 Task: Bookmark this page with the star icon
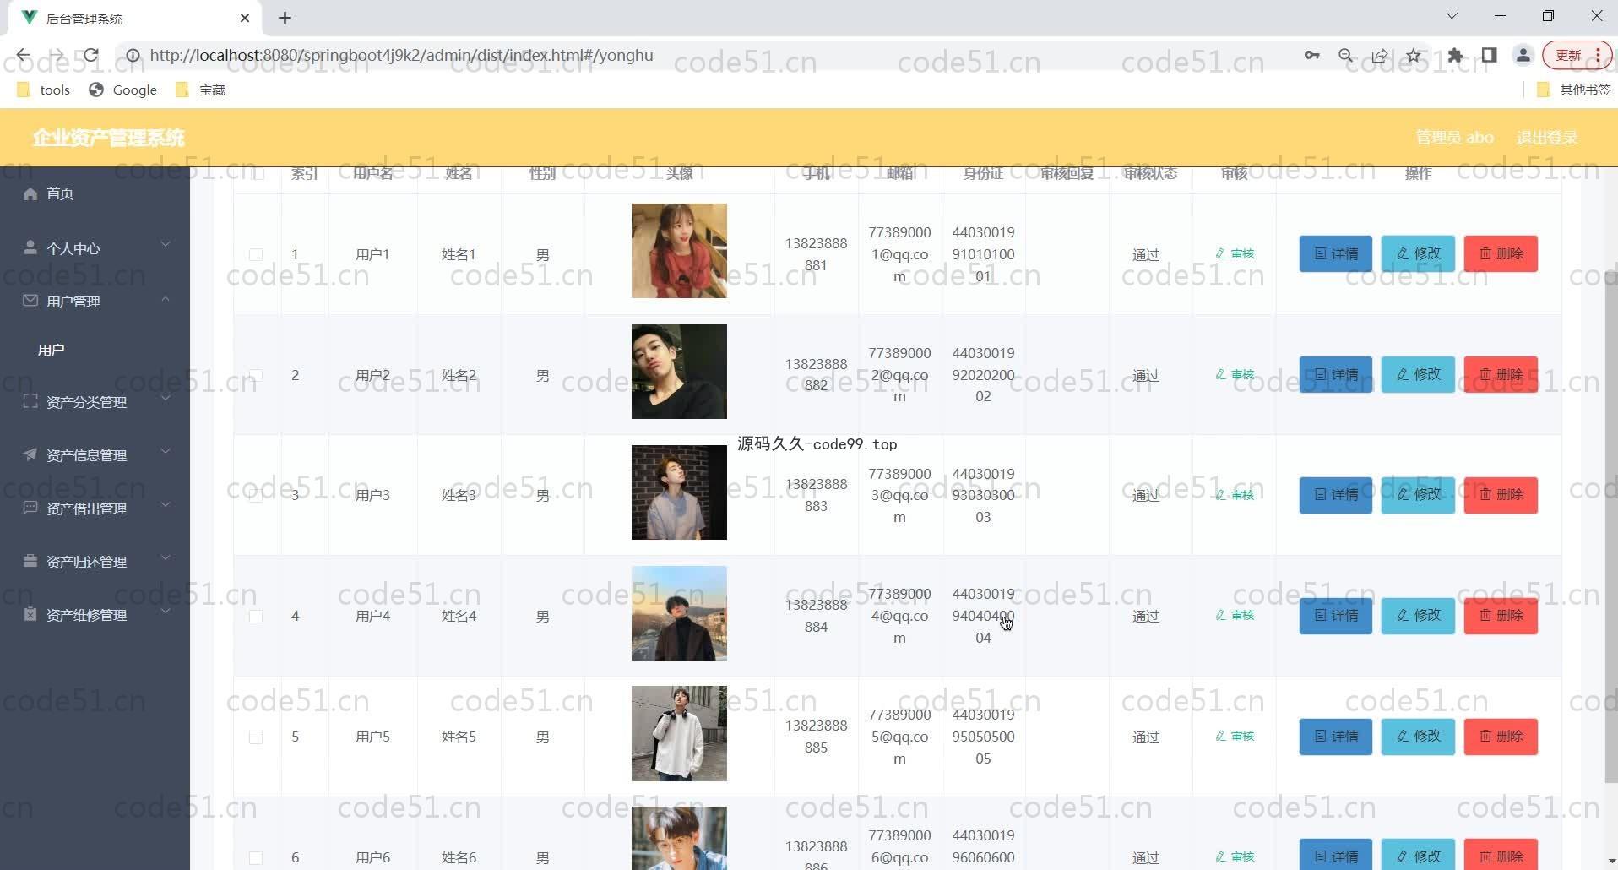point(1414,55)
